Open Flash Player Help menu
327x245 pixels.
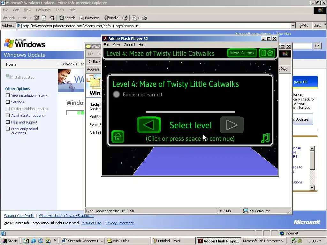pyautogui.click(x=142, y=45)
